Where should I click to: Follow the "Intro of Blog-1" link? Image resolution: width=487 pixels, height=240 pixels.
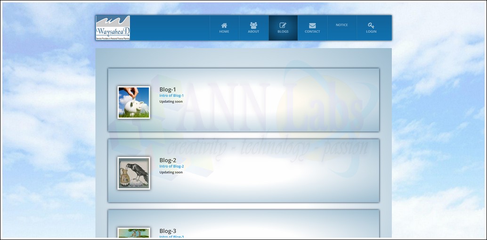(x=171, y=96)
